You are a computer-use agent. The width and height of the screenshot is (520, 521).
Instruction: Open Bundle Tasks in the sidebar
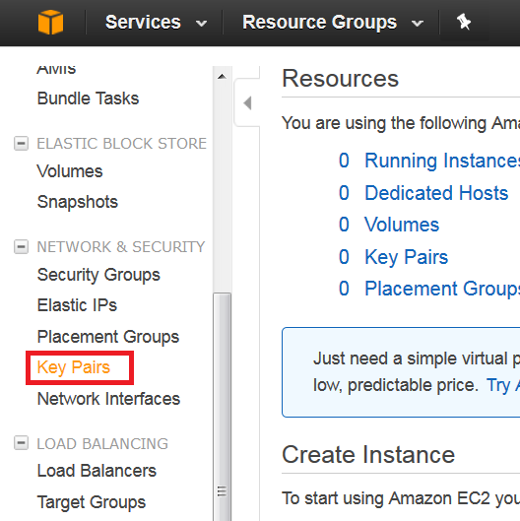coord(88,98)
